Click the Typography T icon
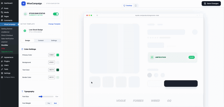Screen dimensions: 224x107 click(22, 91)
